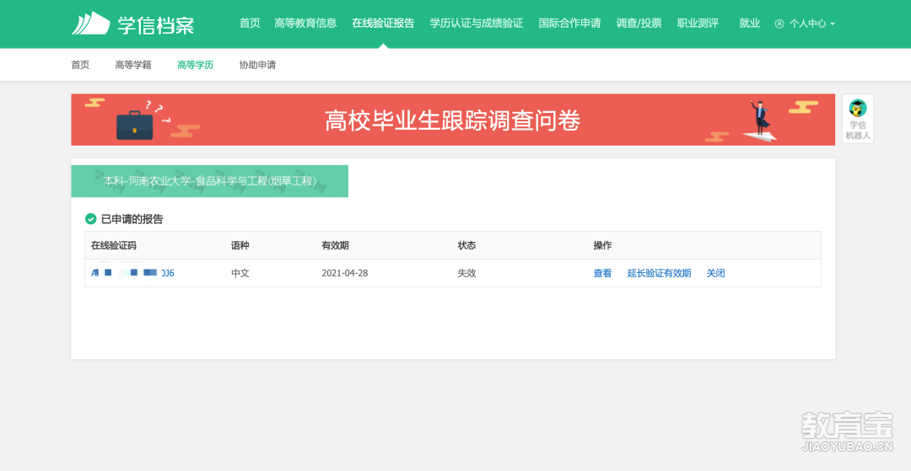Click the 状态 column header
The image size is (911, 471).
pyautogui.click(x=466, y=245)
